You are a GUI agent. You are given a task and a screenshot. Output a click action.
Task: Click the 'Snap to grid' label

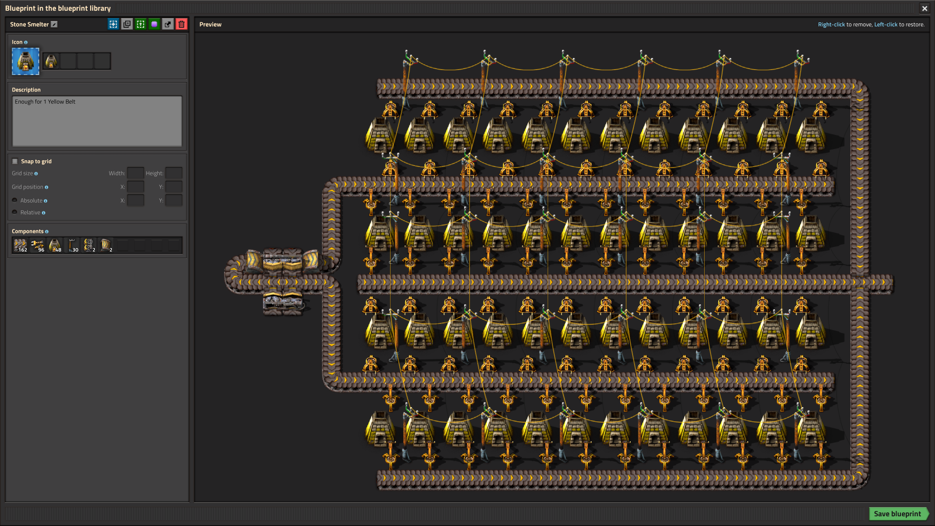pos(36,162)
